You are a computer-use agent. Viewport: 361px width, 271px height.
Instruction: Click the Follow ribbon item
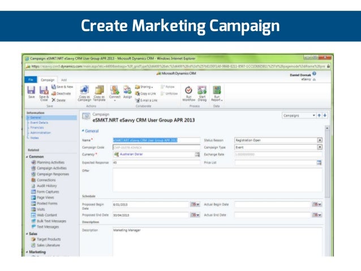[x=167, y=87]
